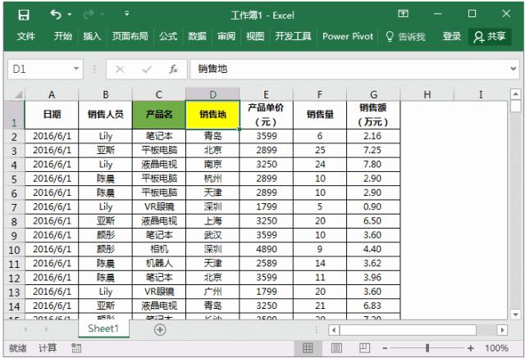Image resolution: width=525 pixels, height=358 pixels.
Task: Click the next sheet navigation arrow
Action: pyautogui.click(x=46, y=330)
